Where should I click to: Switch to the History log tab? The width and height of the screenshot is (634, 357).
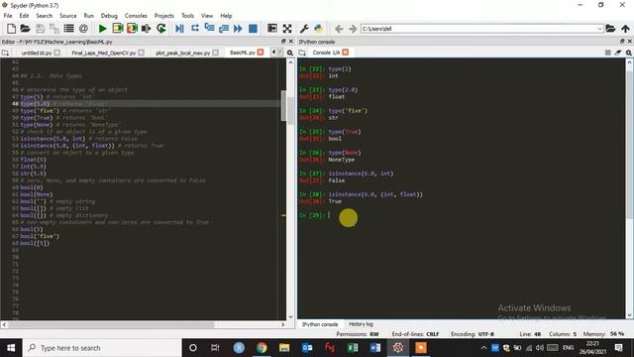pyautogui.click(x=361, y=324)
